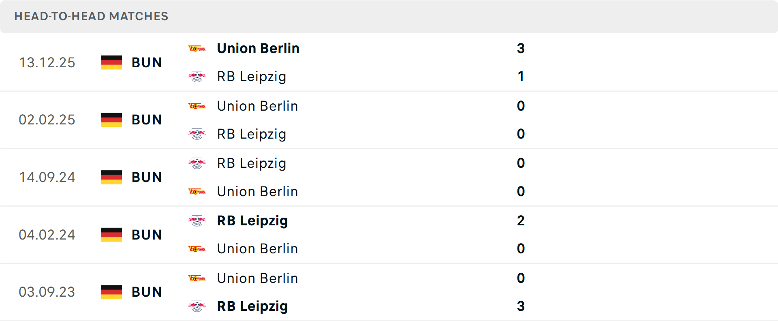Click the RB Leipzig badge in the top match
Image resolution: width=778 pixels, height=321 pixels.
[197, 76]
